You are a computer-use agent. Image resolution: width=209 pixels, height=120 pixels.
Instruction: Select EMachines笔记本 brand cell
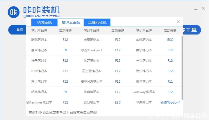tap(39, 102)
